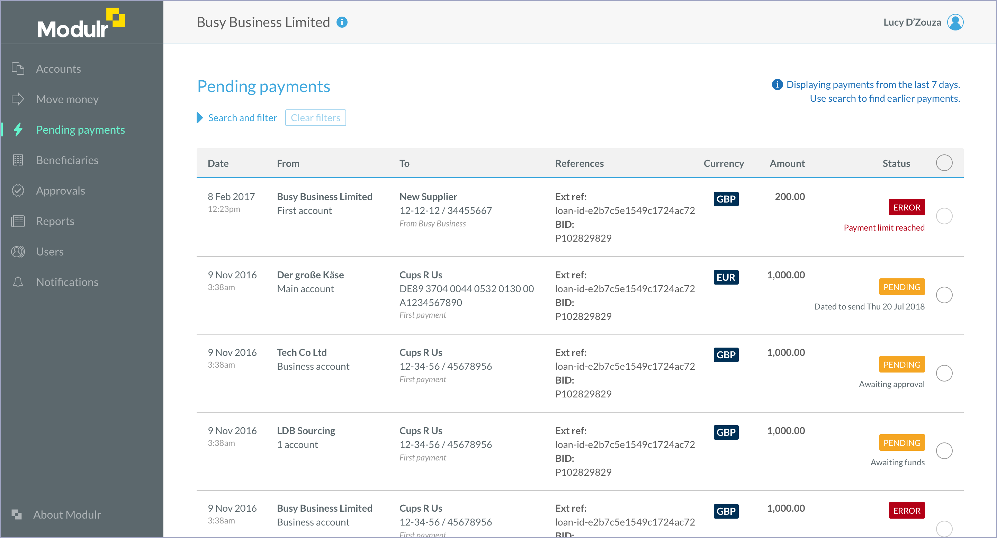
Task: Click the References column header
Action: pos(580,163)
